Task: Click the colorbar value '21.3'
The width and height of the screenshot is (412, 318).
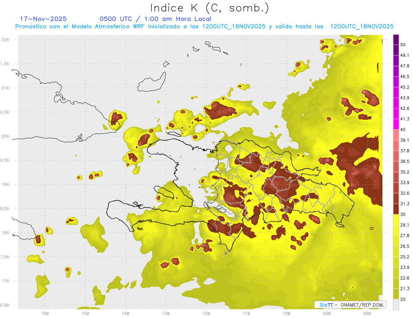Action: [x=405, y=289]
